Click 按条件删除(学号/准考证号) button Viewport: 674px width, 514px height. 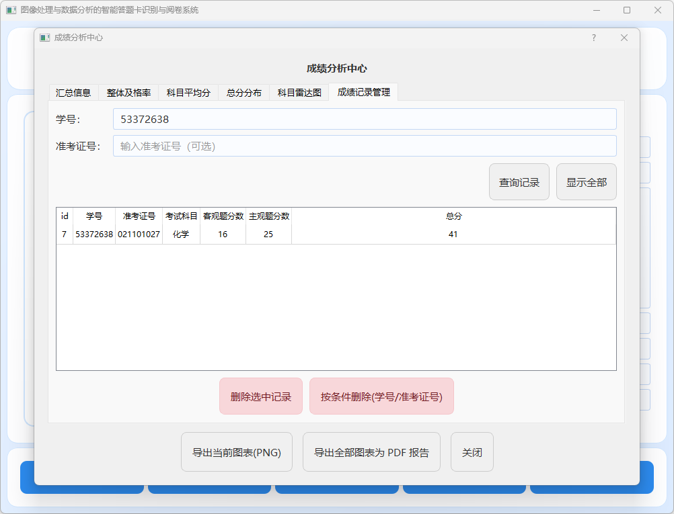[x=381, y=396]
